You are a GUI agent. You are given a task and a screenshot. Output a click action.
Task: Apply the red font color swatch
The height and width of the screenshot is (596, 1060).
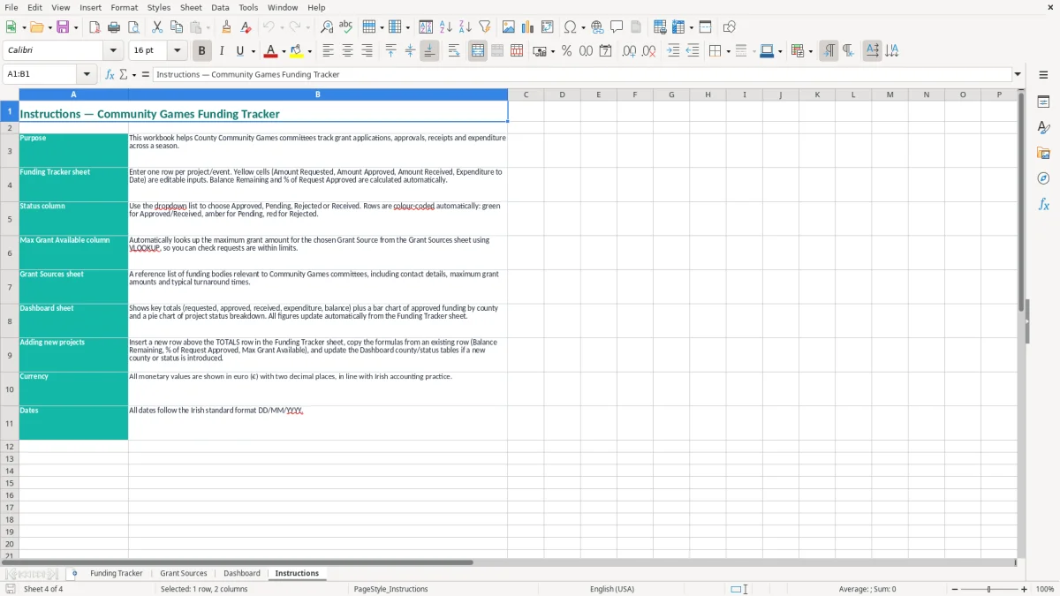click(270, 51)
